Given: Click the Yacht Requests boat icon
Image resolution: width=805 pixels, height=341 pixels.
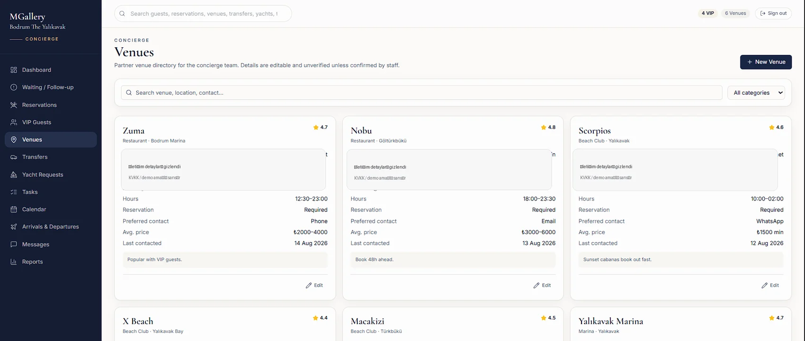Looking at the screenshot, I should pyautogui.click(x=14, y=175).
